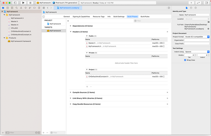
Task: Stop the running build
Action: (x=30, y=3)
